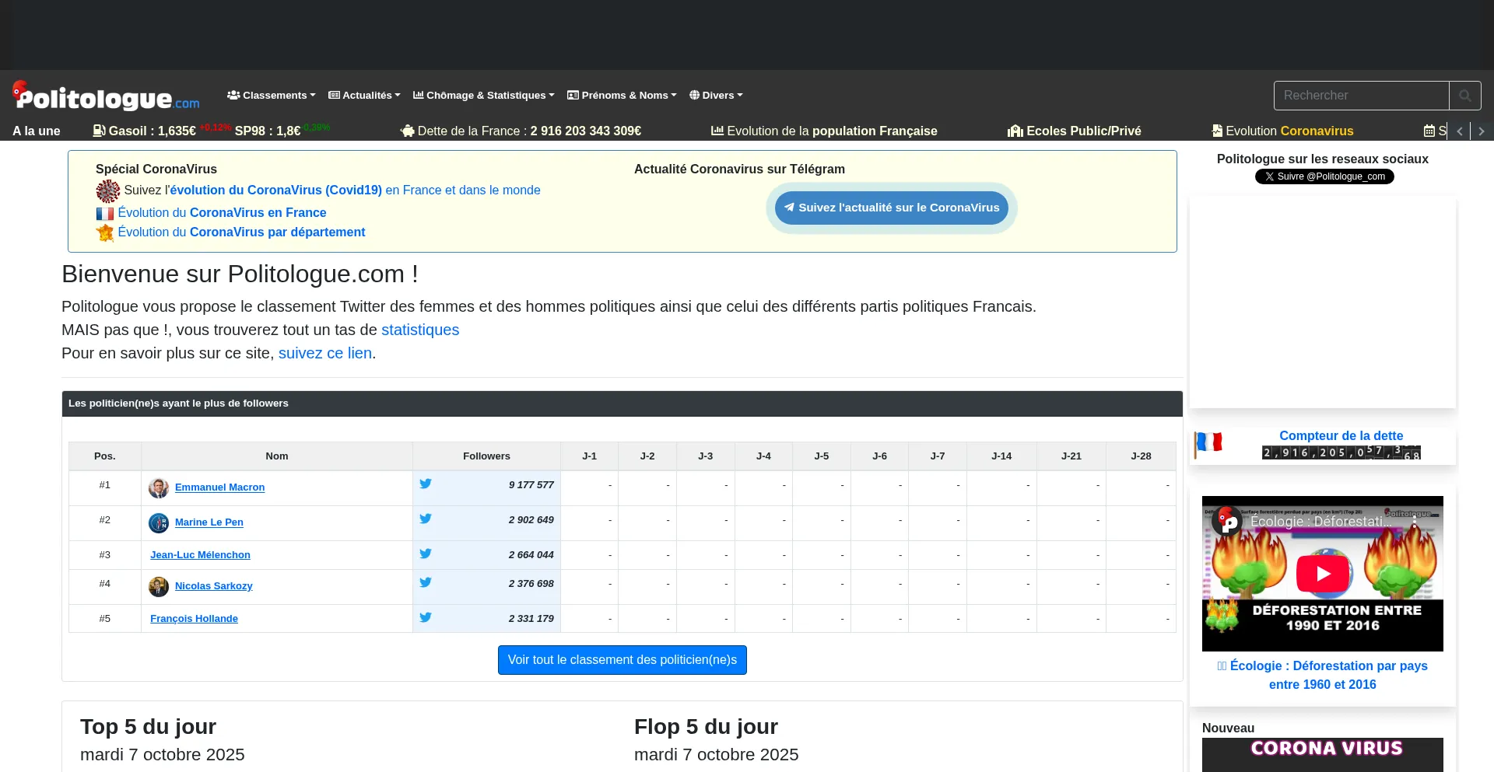Follow @Politologue_com on X
This screenshot has width=1494, height=772.
click(x=1324, y=176)
